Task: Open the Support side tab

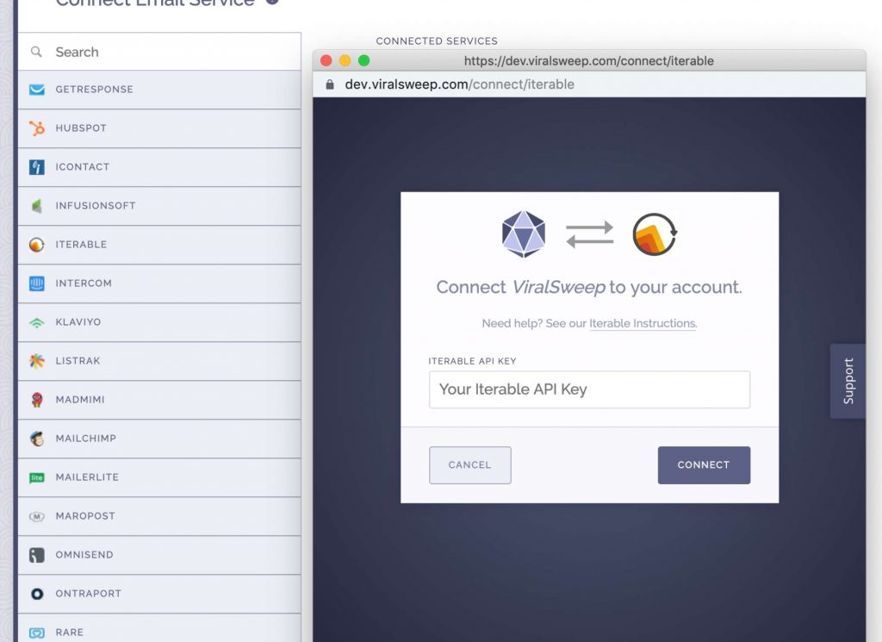Action: point(848,381)
